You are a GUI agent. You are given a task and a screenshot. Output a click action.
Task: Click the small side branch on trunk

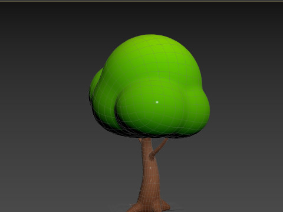(159, 148)
